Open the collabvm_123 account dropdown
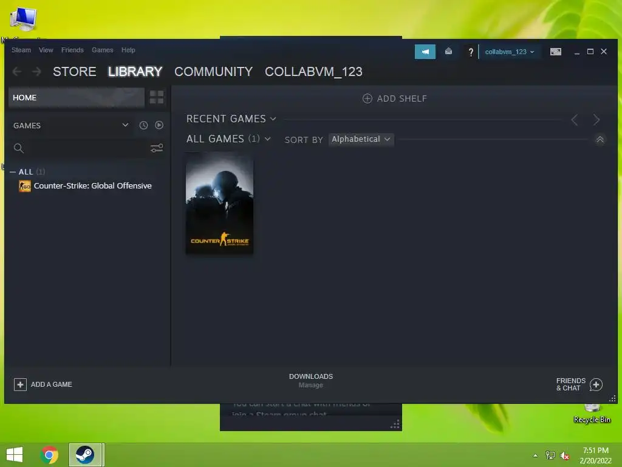The height and width of the screenshot is (467, 622). [x=510, y=52]
